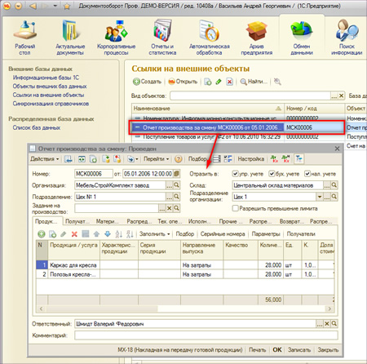Open Актуальные документы section
The width and height of the screenshot is (367, 364).
coord(70,38)
